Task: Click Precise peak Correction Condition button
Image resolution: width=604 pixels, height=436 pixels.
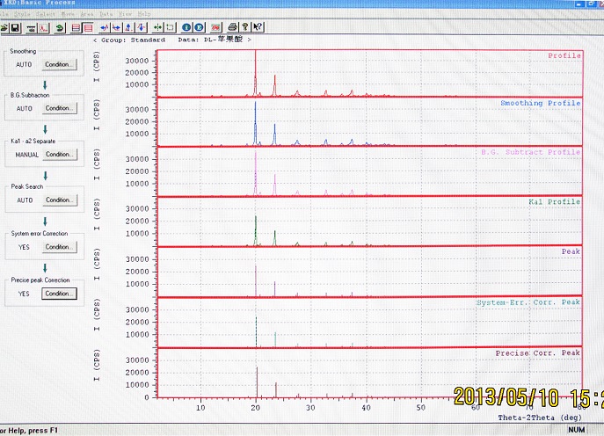Action: pos(59,294)
